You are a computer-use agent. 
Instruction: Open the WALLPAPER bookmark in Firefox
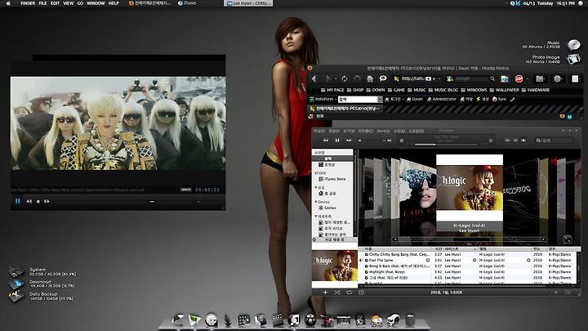click(x=504, y=90)
